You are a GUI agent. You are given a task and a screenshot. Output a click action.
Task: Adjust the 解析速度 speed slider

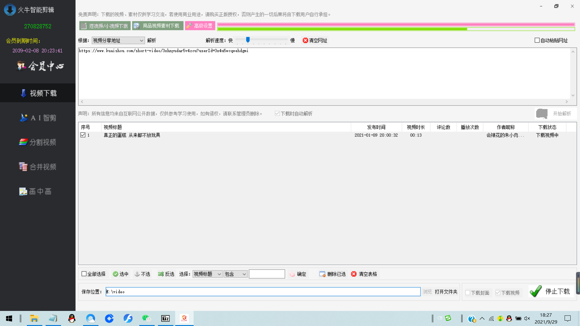coord(248,40)
